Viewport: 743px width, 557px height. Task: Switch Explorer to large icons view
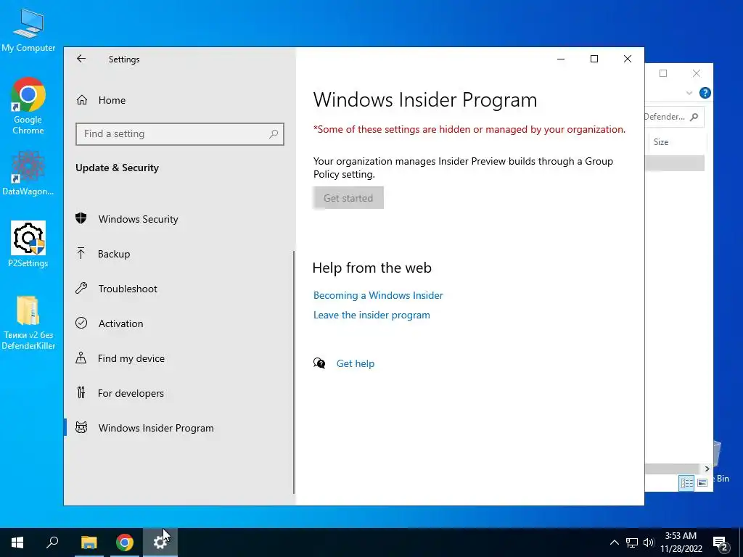[702, 482]
